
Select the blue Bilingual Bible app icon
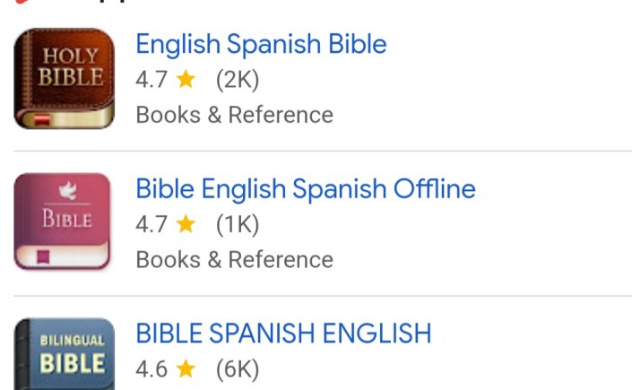click(65, 355)
